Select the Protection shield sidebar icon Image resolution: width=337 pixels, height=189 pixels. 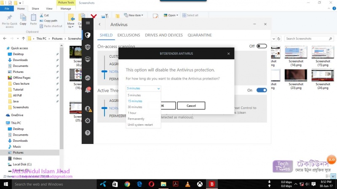(88, 35)
